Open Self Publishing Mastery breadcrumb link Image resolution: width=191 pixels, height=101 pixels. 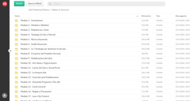[x=49, y=10]
